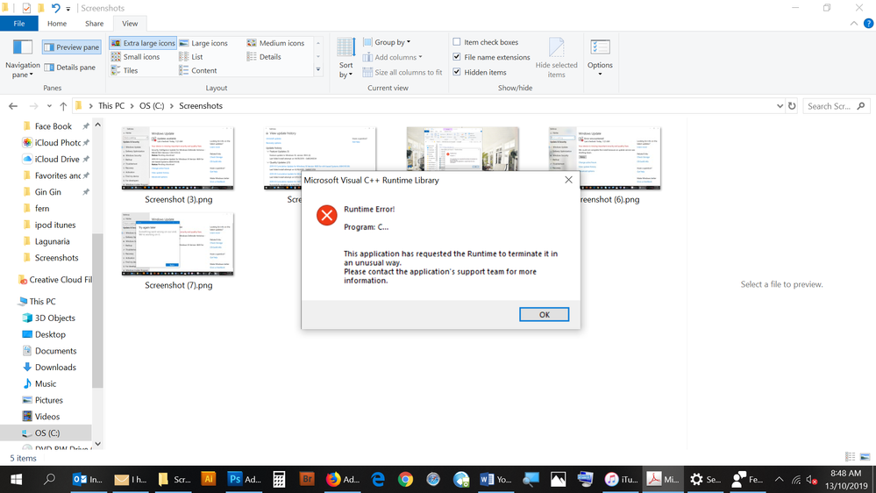Viewport: 876px width, 493px height.
Task: Open the Add columns dropdown
Action: tap(393, 57)
